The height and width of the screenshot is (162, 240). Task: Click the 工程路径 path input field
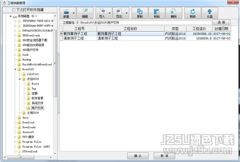click(x=144, y=23)
